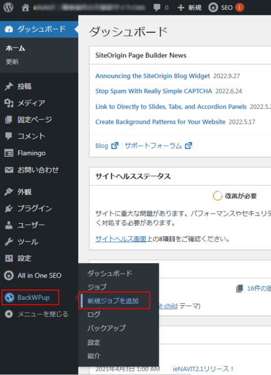The image size is (271, 375).
Task: Select 紹介 in the BackWPup flyout
Action: pos(94,356)
